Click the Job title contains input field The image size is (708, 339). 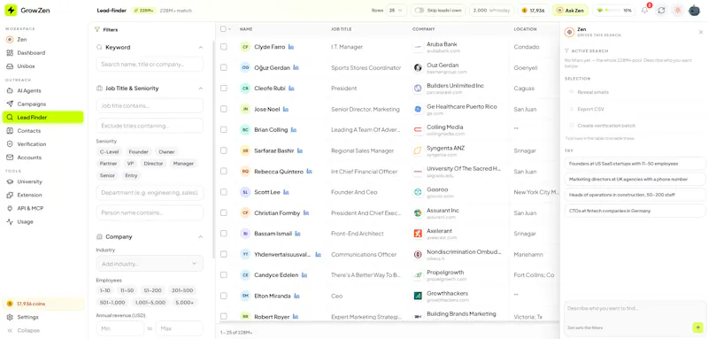pos(150,105)
